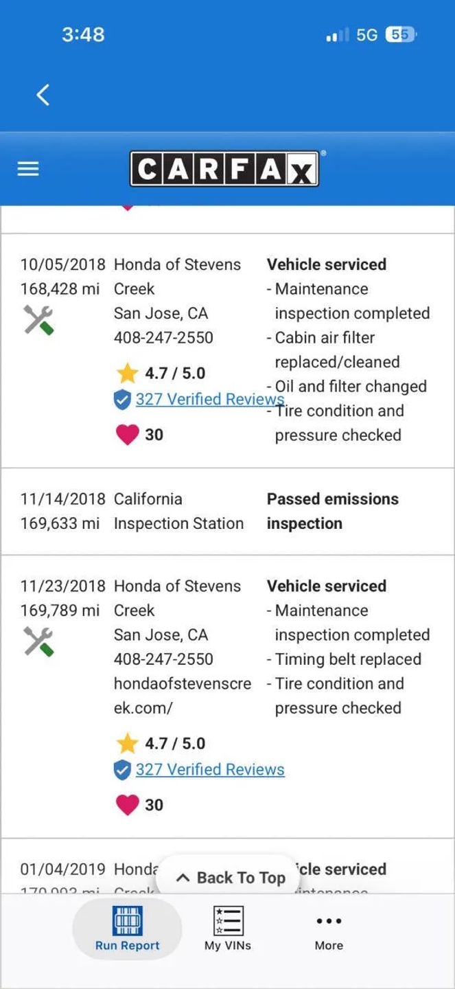Open the navigation hamburger menu
The width and height of the screenshot is (455, 989).
[27, 168]
